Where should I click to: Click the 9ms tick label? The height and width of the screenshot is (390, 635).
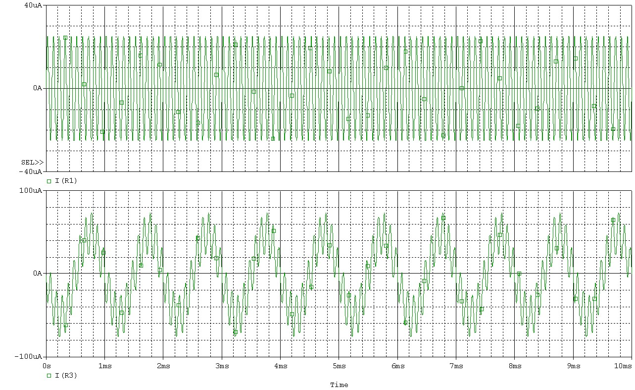pyautogui.click(x=574, y=366)
